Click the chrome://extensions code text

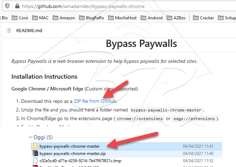coord(140,119)
